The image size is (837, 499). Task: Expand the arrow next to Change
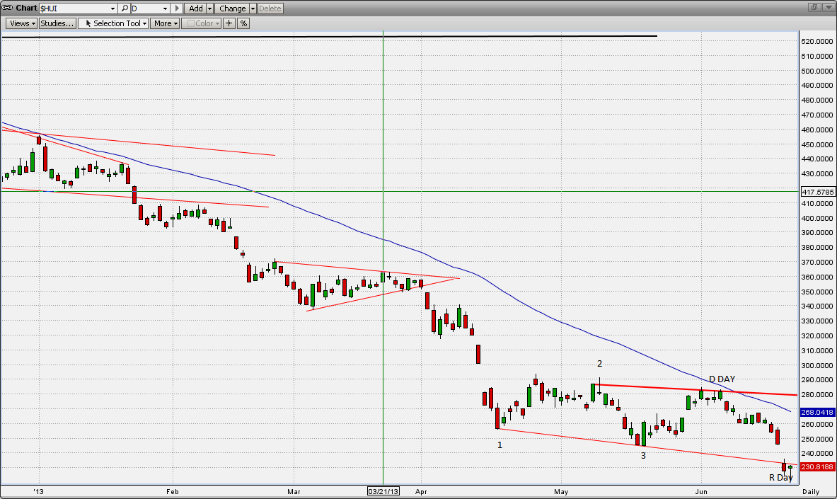[x=253, y=8]
